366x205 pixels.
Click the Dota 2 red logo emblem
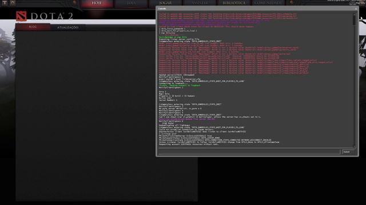(21, 16)
